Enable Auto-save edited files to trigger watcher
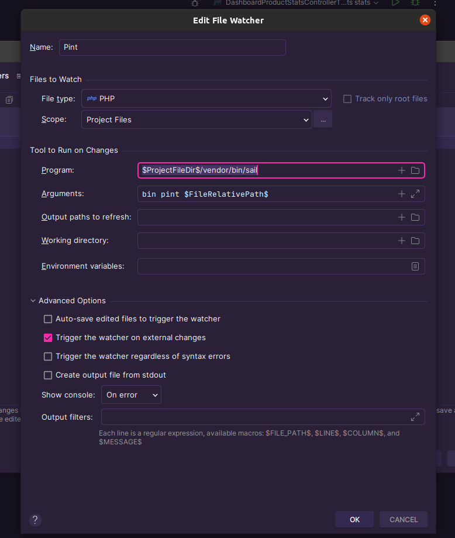This screenshot has width=455, height=538. [x=48, y=319]
